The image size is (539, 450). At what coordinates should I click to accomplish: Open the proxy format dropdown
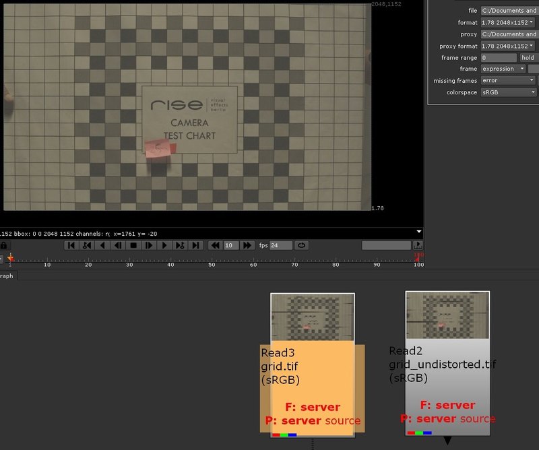pos(509,46)
